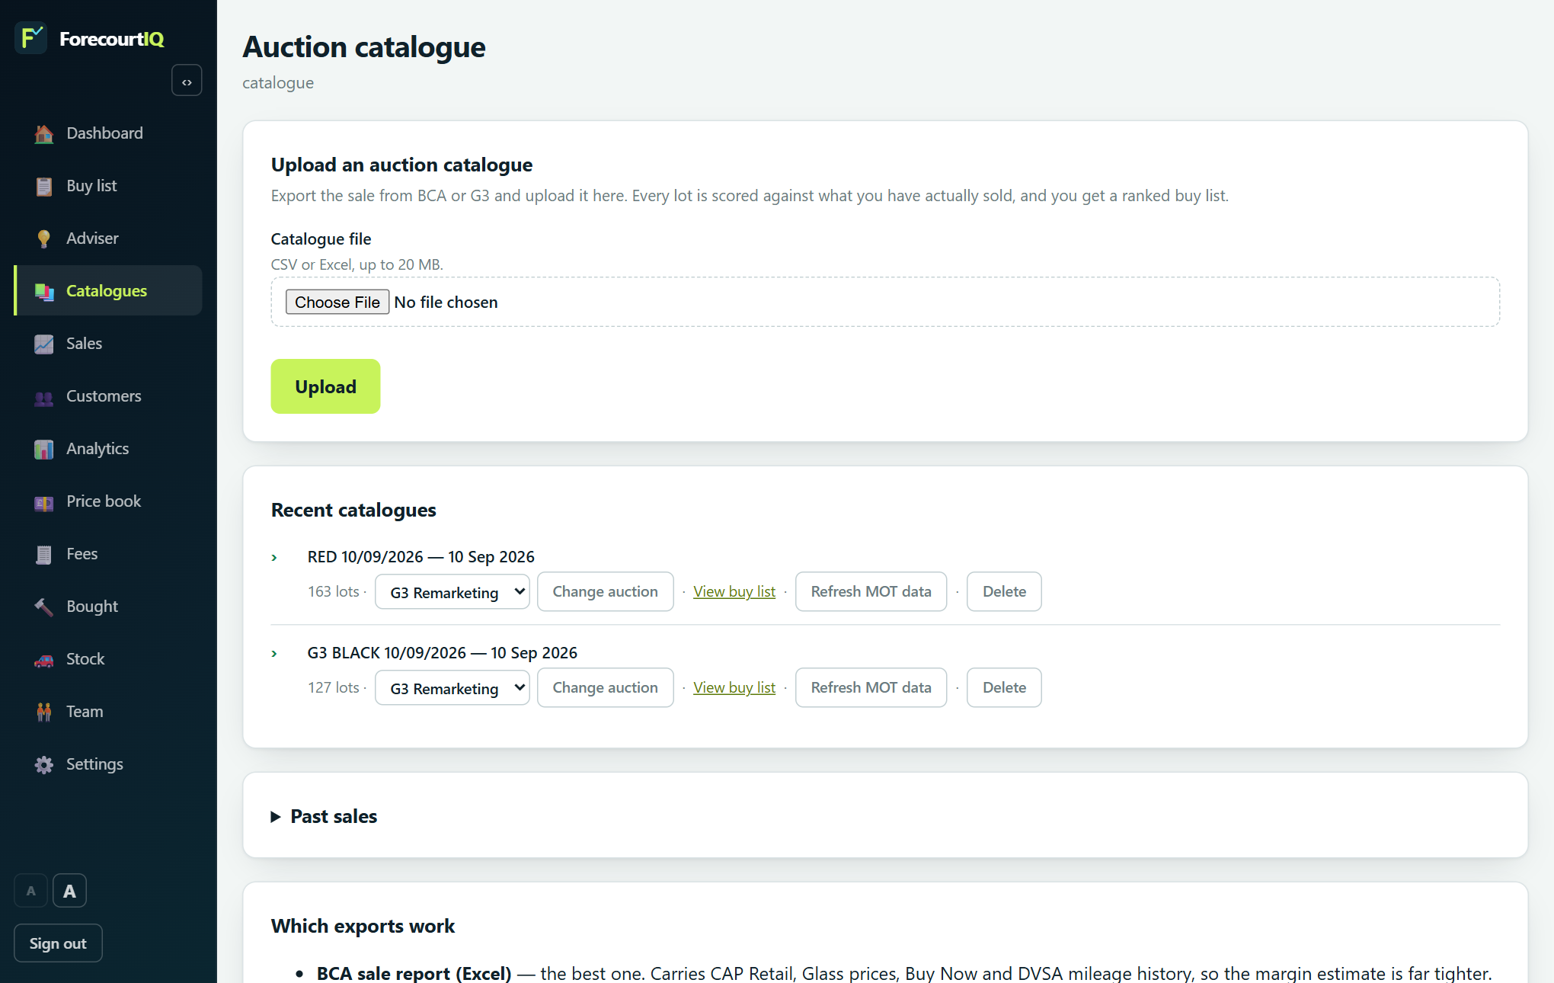
Task: Open auction dropdown for RED 10/09/2026
Action: (x=452, y=591)
